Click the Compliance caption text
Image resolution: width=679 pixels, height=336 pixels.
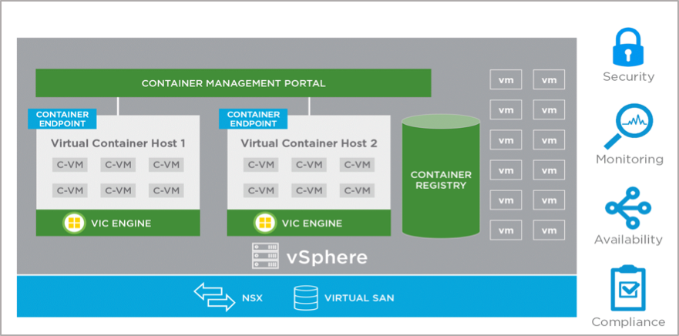[x=628, y=322]
